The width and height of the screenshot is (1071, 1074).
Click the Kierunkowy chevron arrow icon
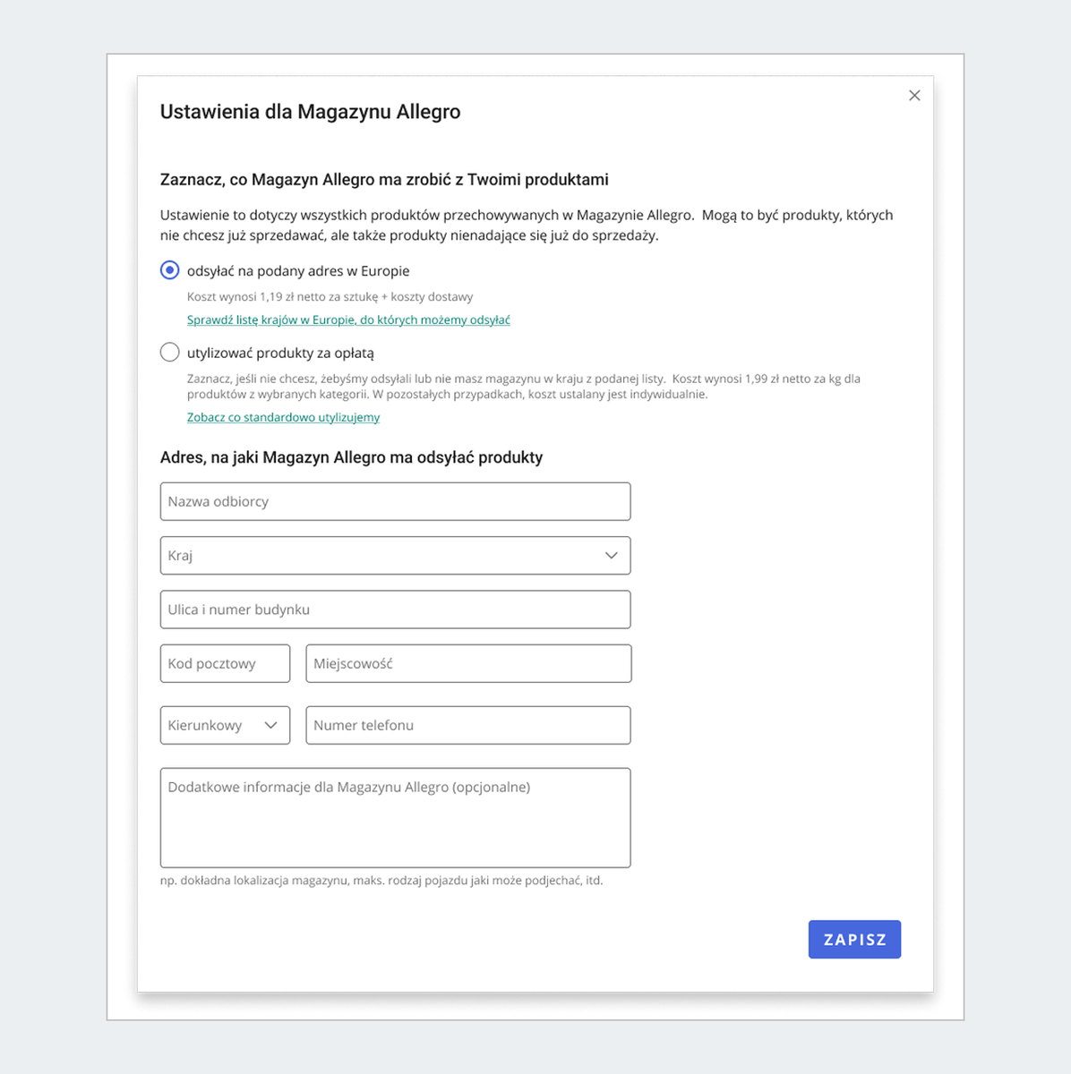(271, 726)
